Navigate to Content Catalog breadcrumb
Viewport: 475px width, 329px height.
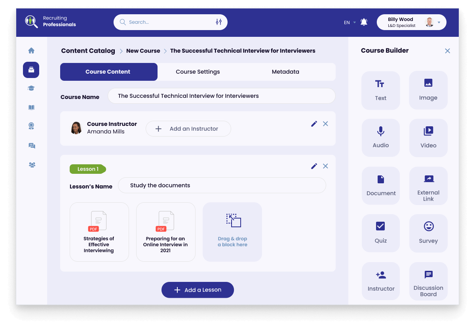coord(88,51)
